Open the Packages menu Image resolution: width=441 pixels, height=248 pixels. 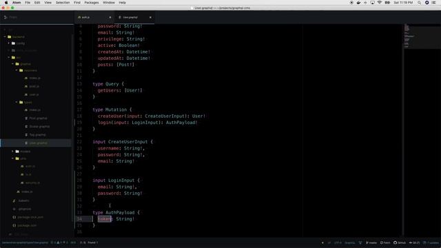click(92, 3)
